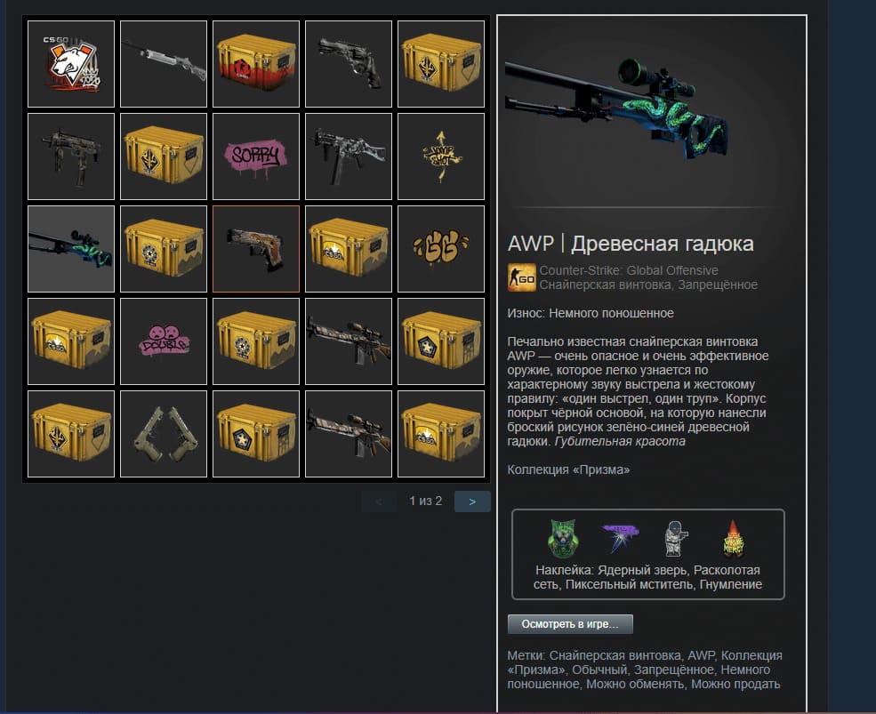Screen dimensions: 876x714
Task: Select the dual Berettas item
Action: tap(164, 434)
